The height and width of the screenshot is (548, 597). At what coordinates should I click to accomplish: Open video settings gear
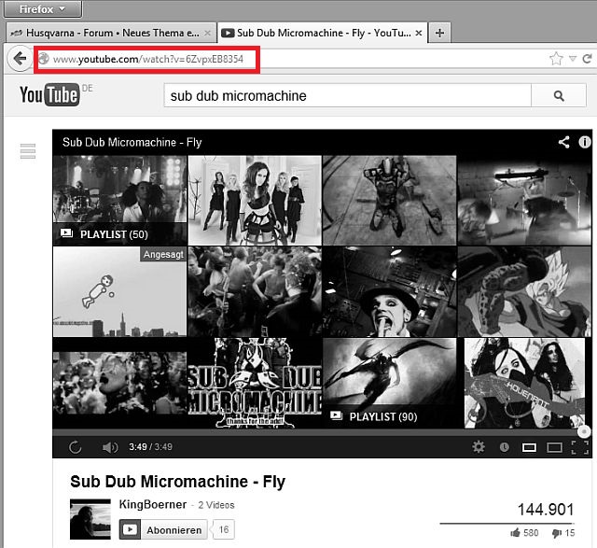click(479, 446)
